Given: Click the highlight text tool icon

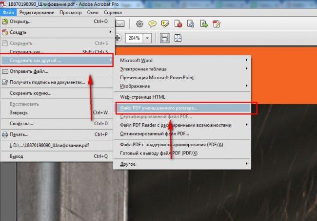Looking at the screenshot, I should pyautogui.click(x=165, y=24).
